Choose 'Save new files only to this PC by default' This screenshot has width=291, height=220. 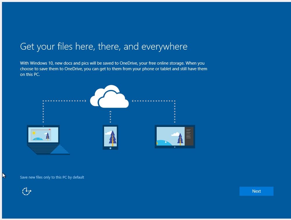[52, 177]
